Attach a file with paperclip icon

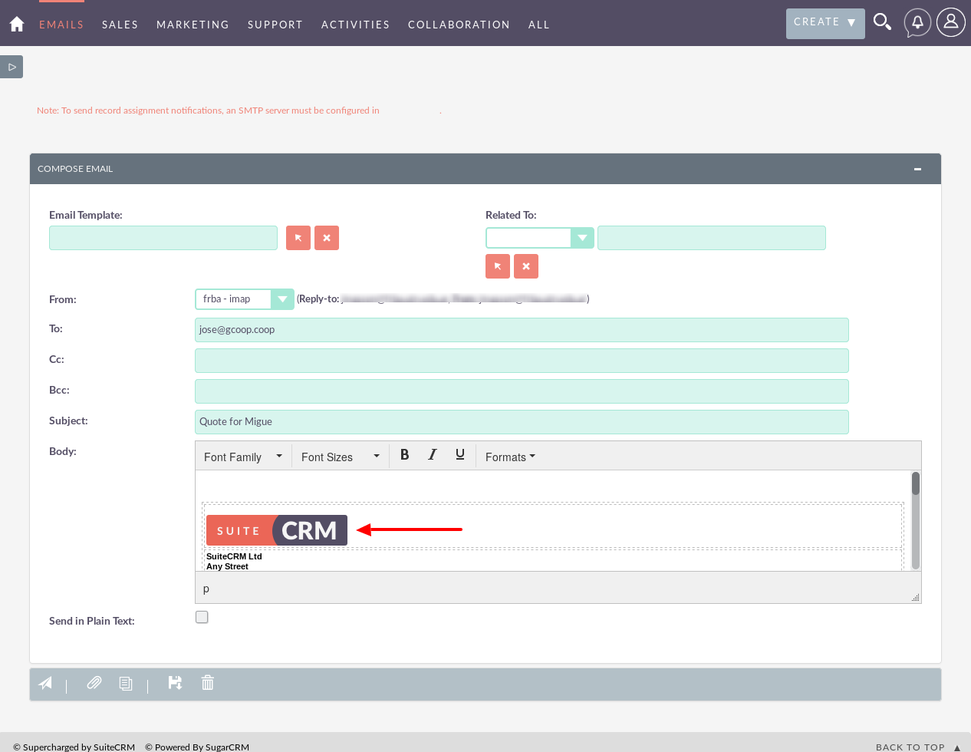point(94,682)
